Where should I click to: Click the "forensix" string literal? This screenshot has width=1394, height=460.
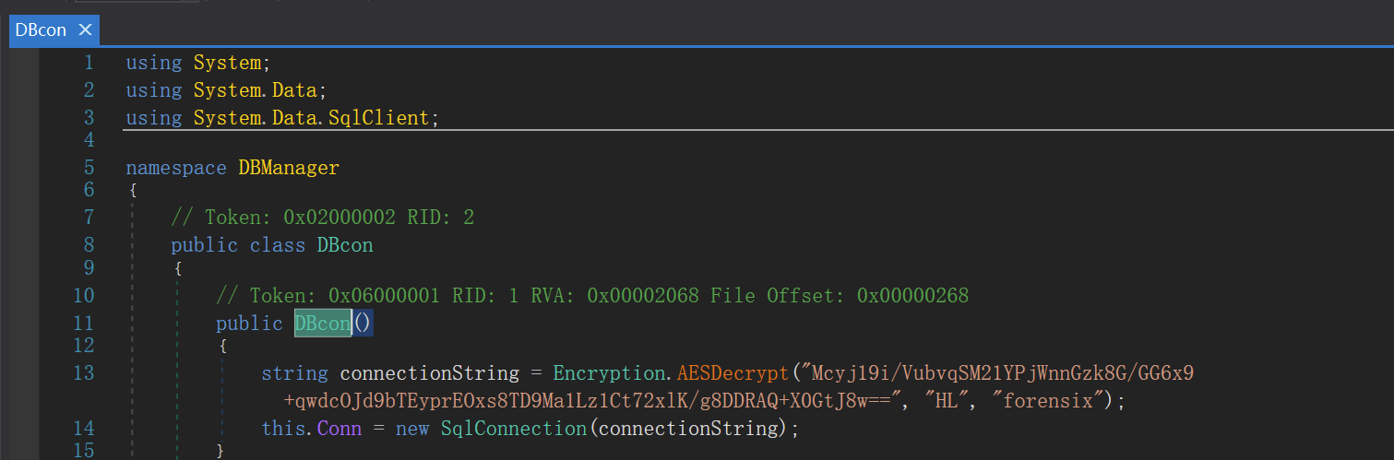tap(1050, 401)
